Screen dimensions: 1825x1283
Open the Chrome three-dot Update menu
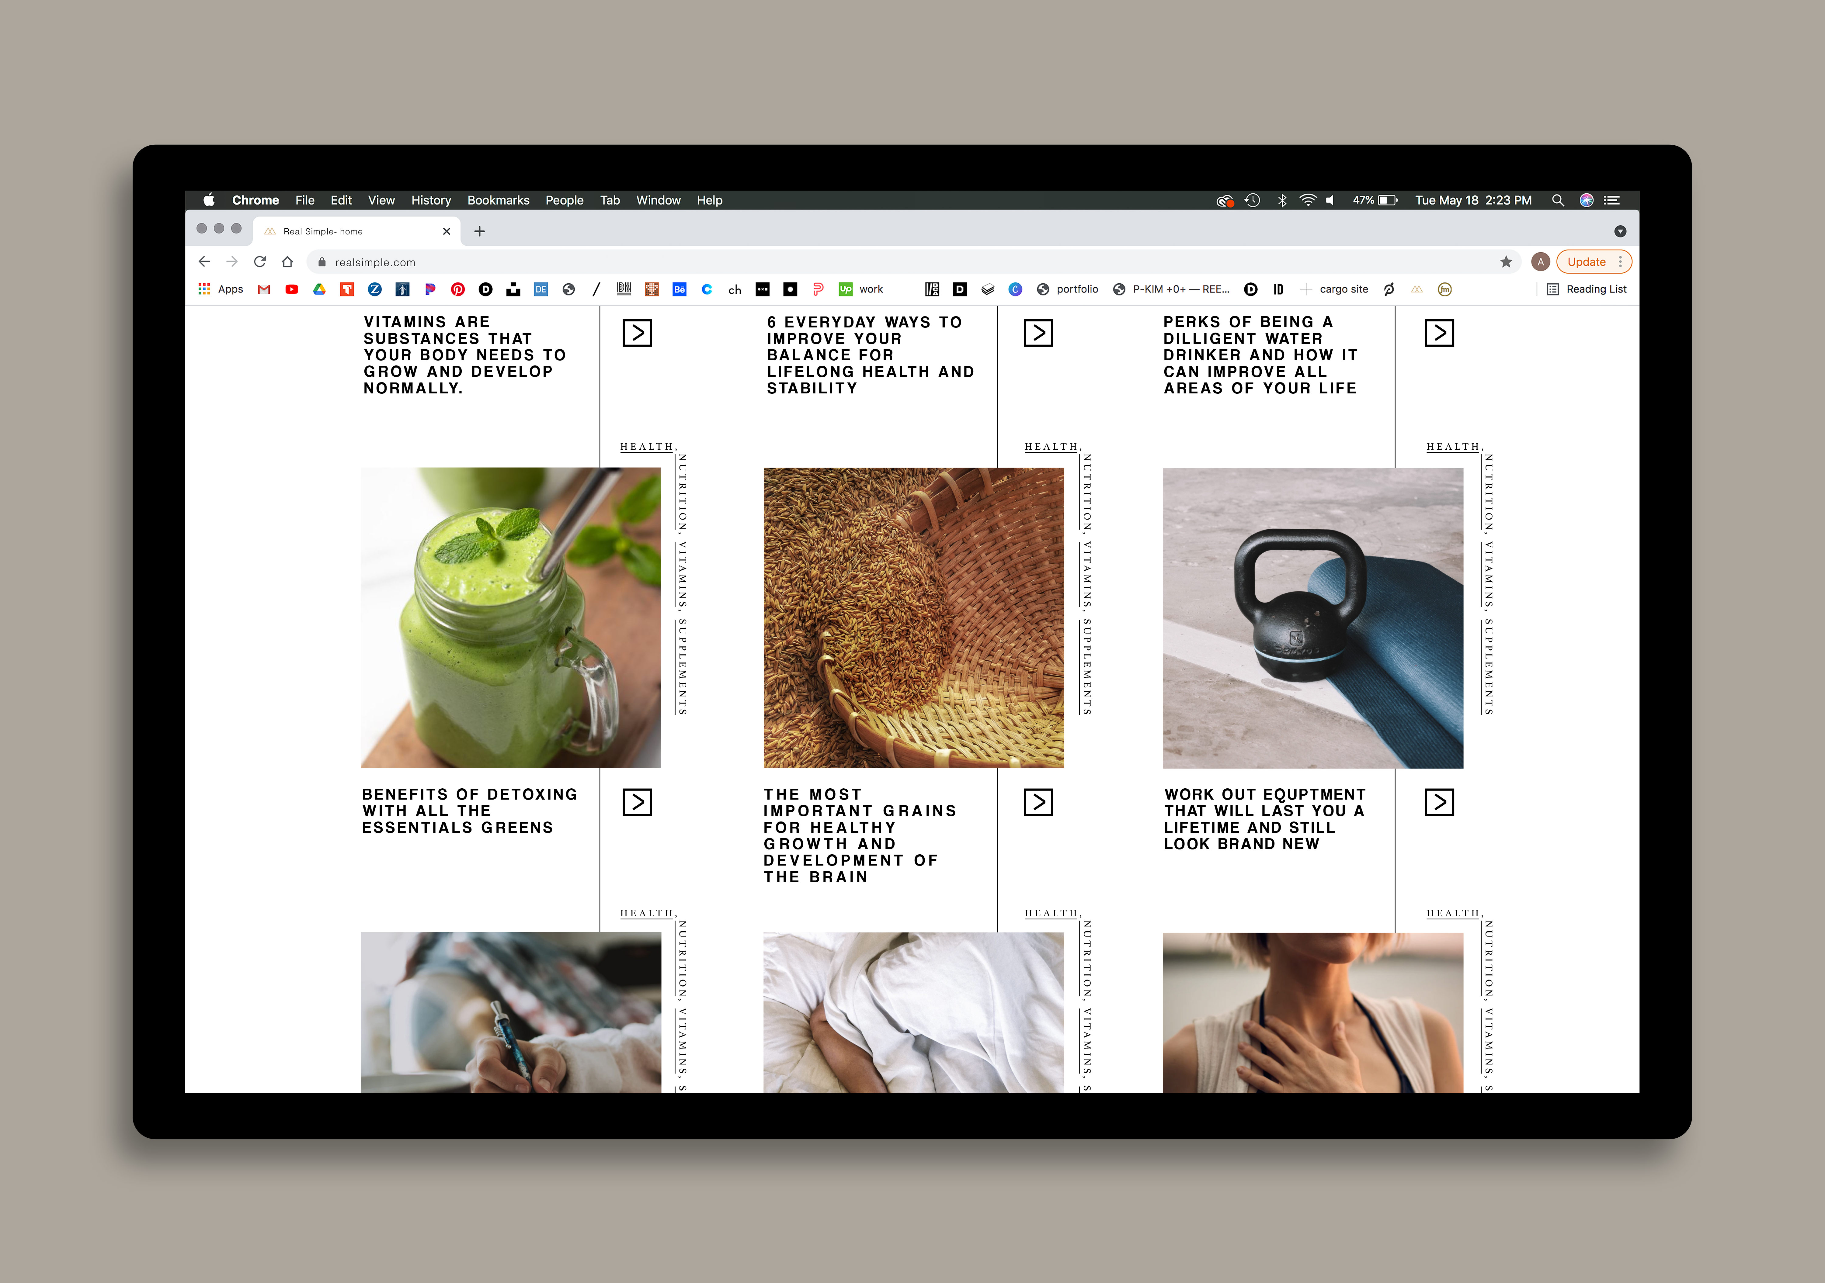tap(1620, 262)
